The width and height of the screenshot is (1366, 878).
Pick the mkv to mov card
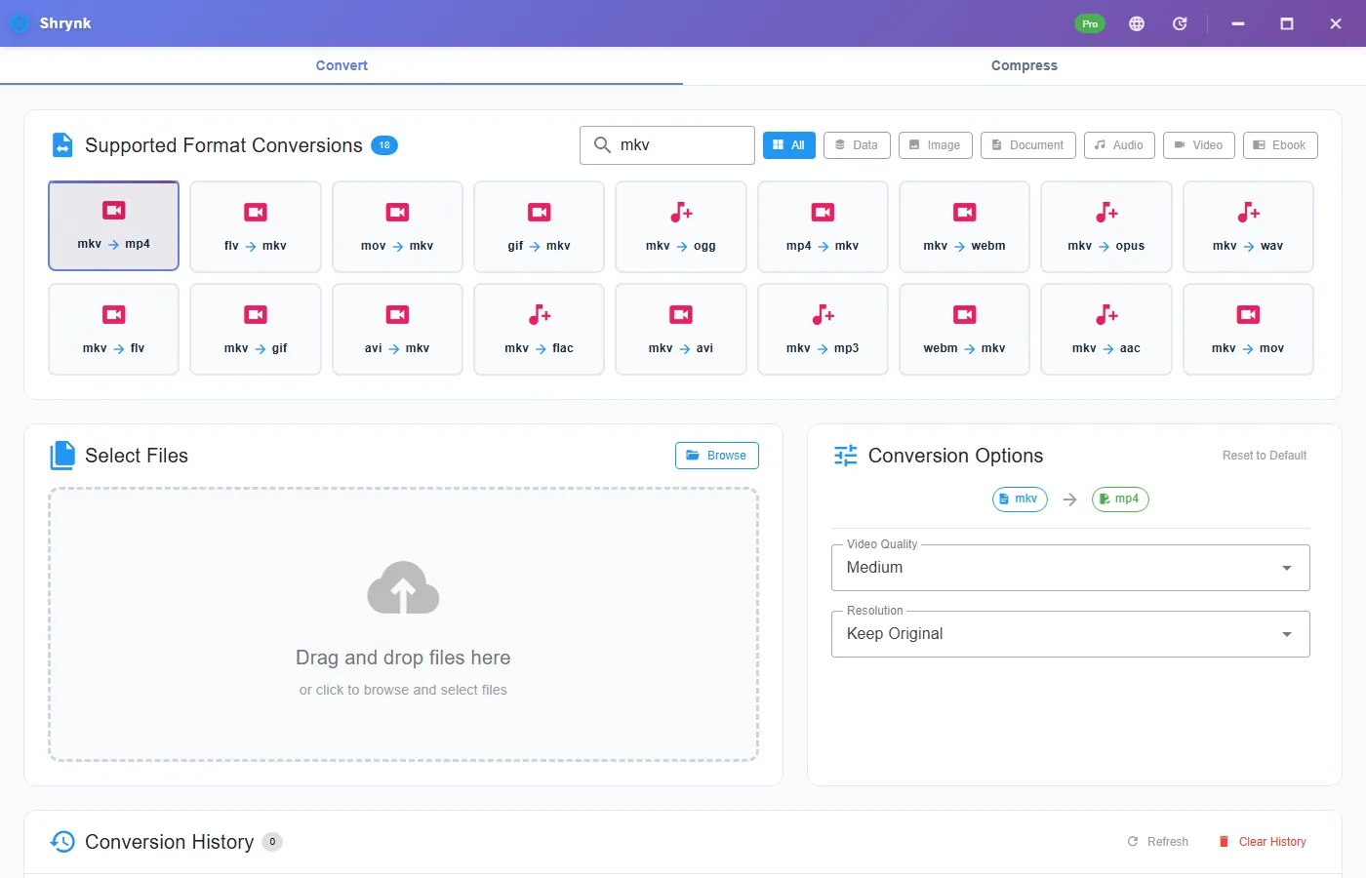point(1248,329)
